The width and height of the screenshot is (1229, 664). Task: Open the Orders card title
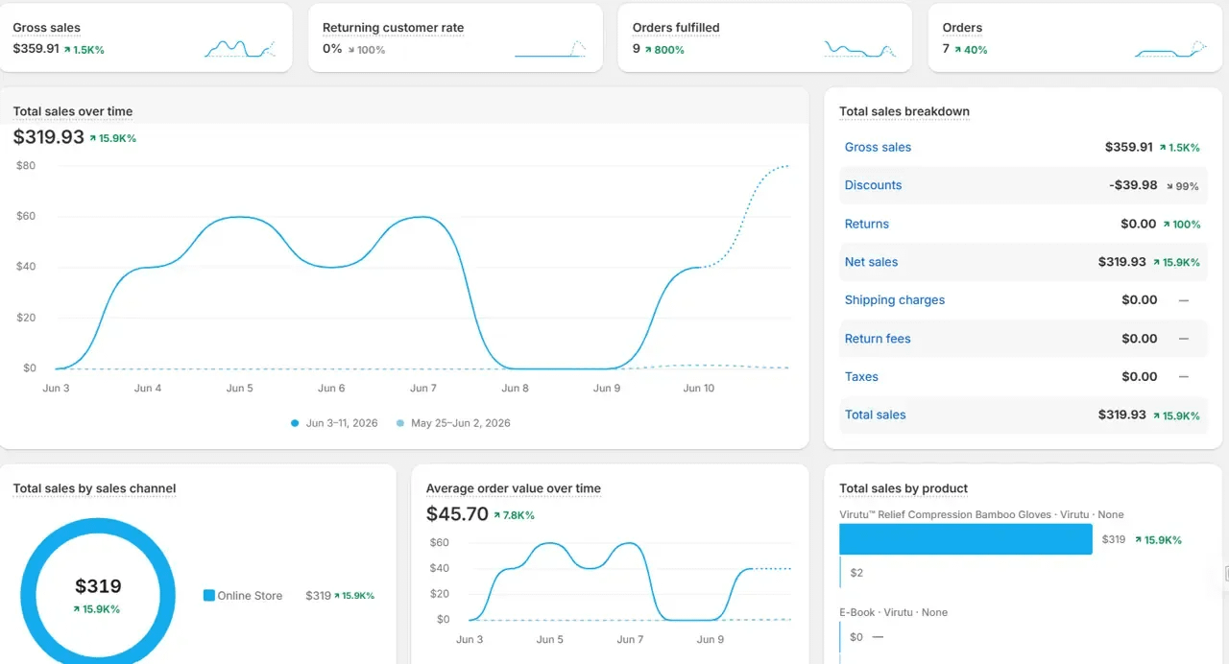(x=962, y=28)
